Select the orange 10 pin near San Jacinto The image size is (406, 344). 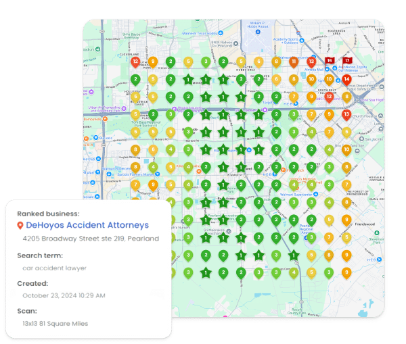click(346, 150)
